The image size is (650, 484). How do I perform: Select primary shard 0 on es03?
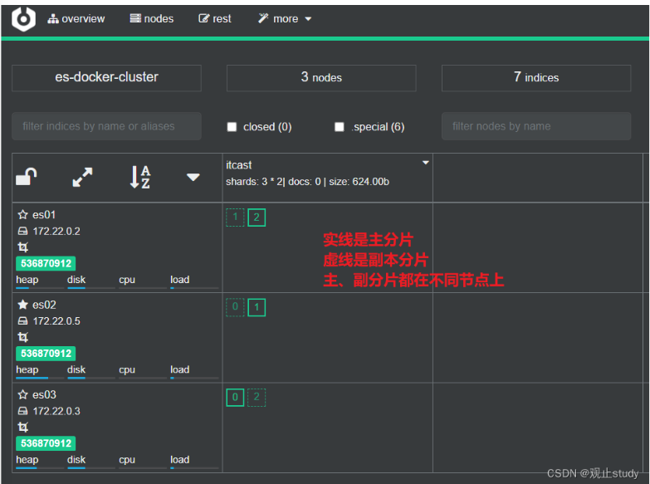[235, 398]
